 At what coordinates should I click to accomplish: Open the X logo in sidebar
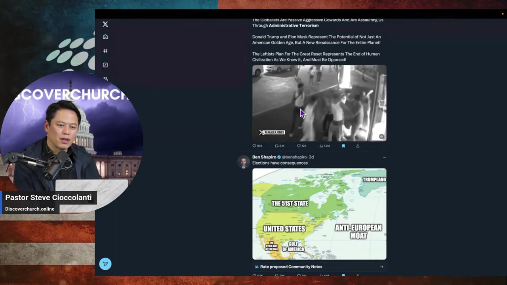(105, 24)
